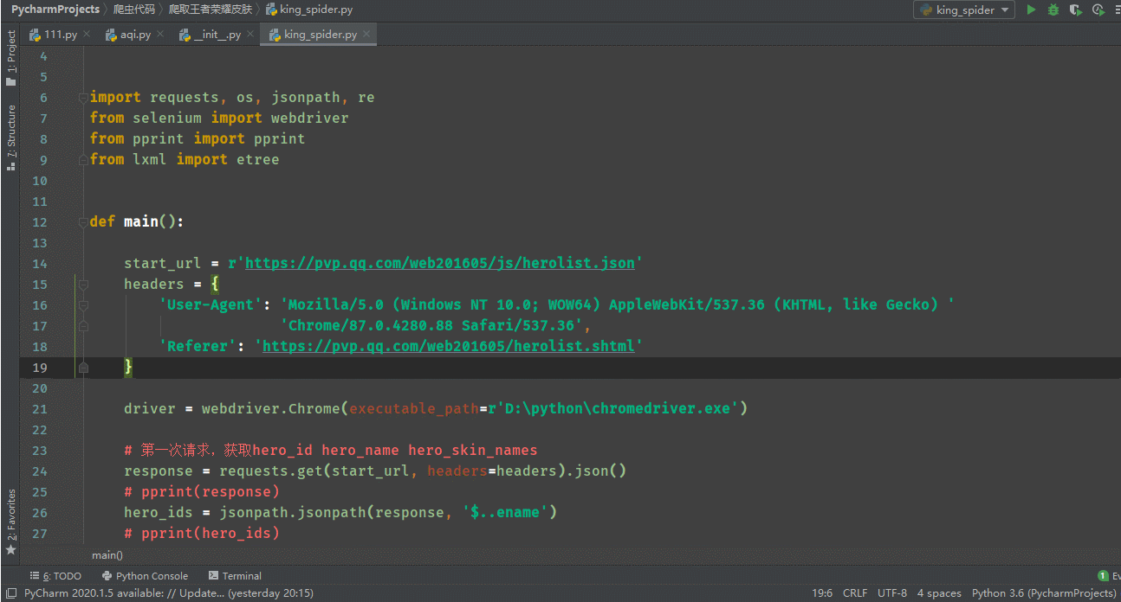1121x602 pixels.
Task: Collapse the main() function fold on line 12
Action: point(83,222)
